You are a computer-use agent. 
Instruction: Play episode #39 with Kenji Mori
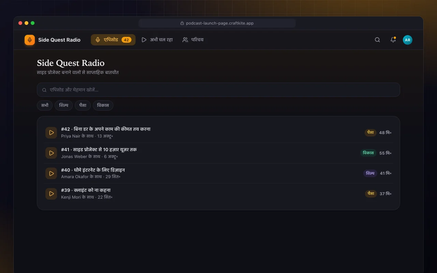pos(51,193)
